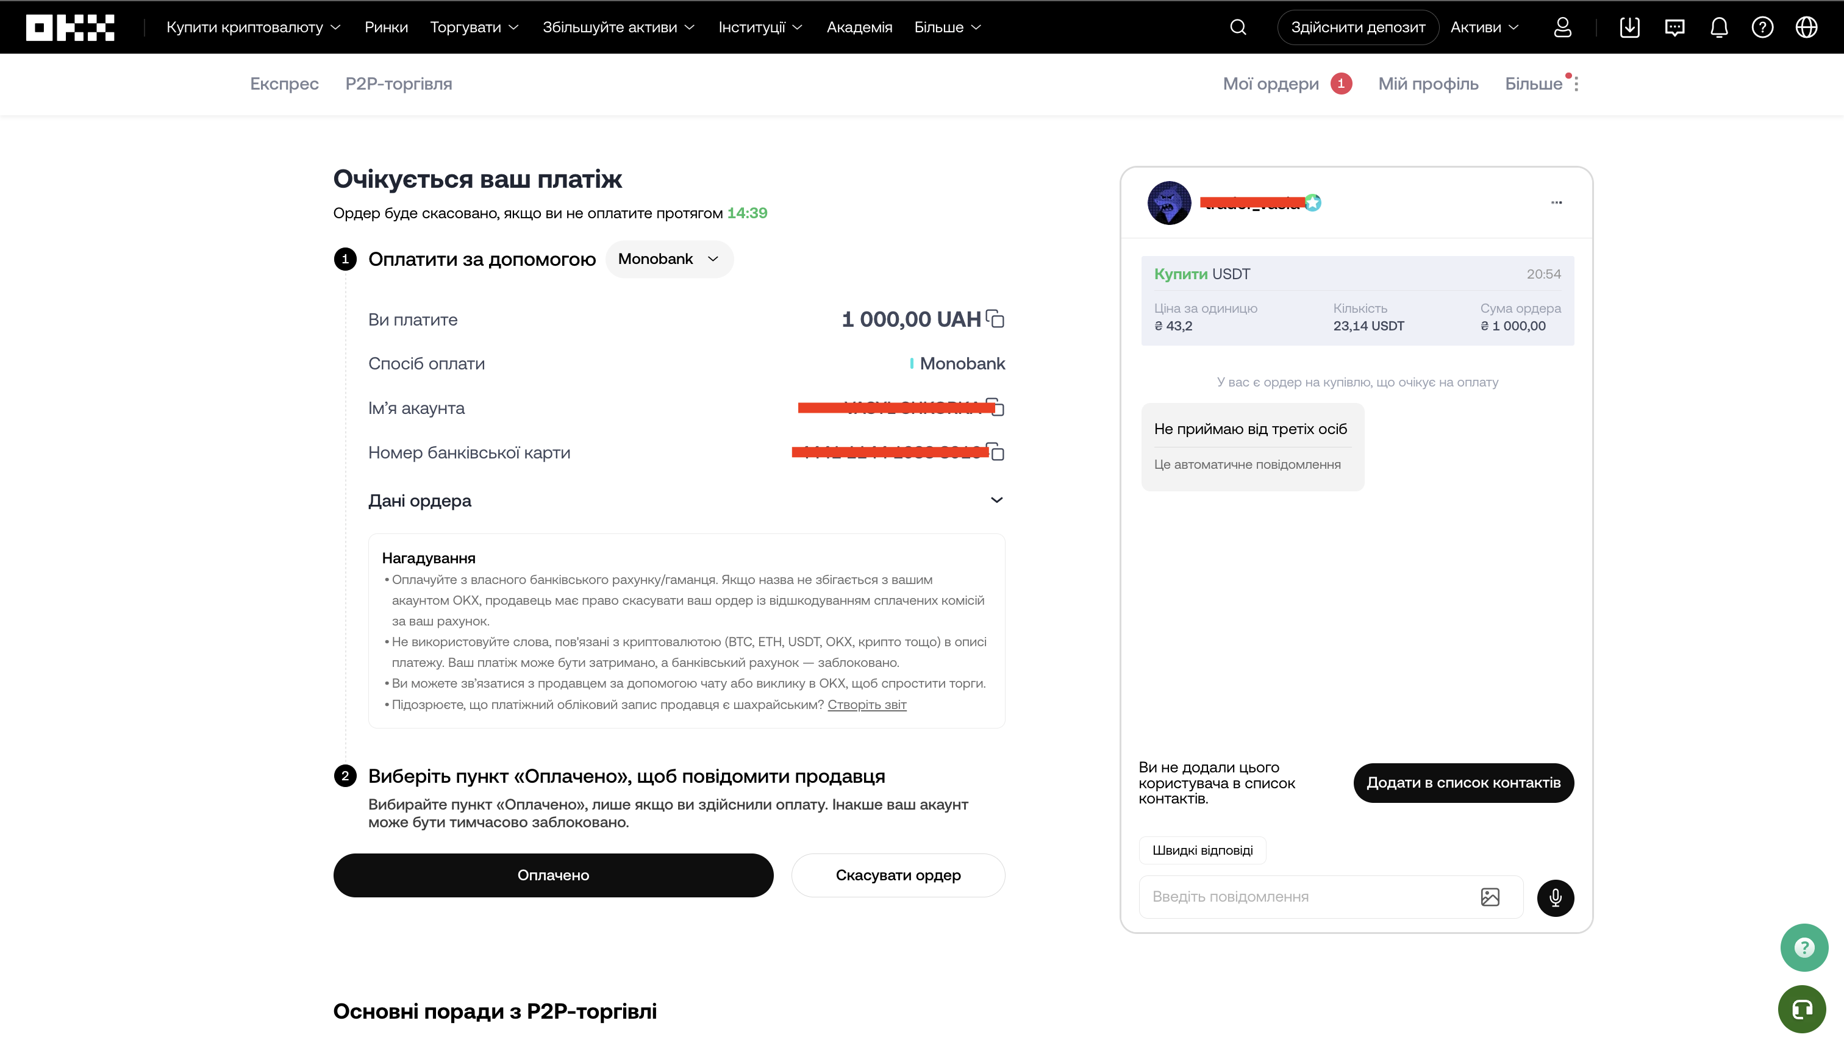
Task: Collapse the Дані ордера section
Action: (x=996, y=499)
